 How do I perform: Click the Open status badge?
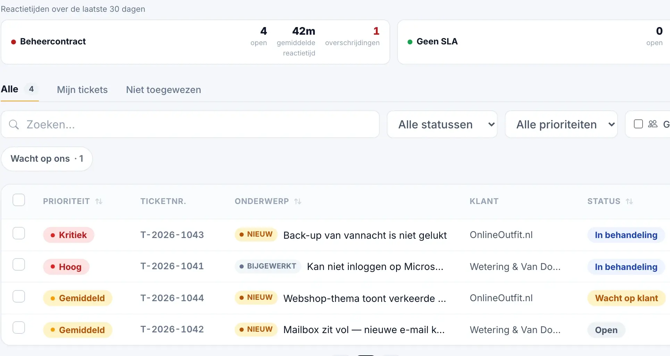click(x=606, y=330)
